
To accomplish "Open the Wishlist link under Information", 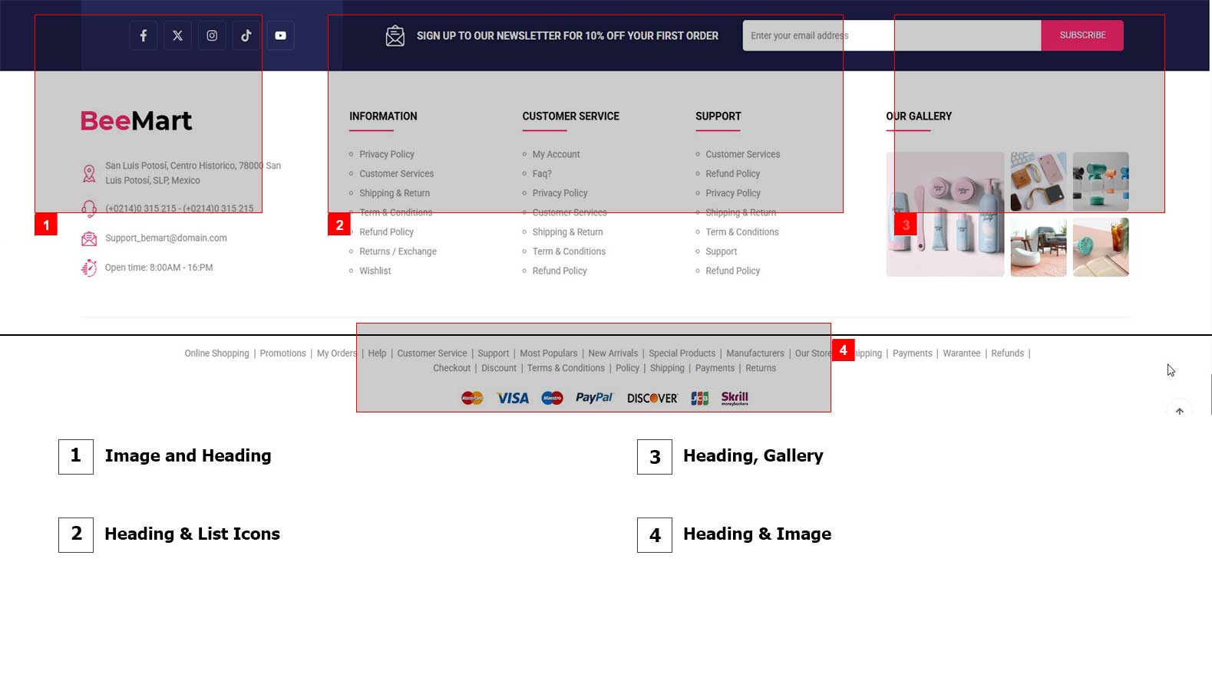I will 375,271.
